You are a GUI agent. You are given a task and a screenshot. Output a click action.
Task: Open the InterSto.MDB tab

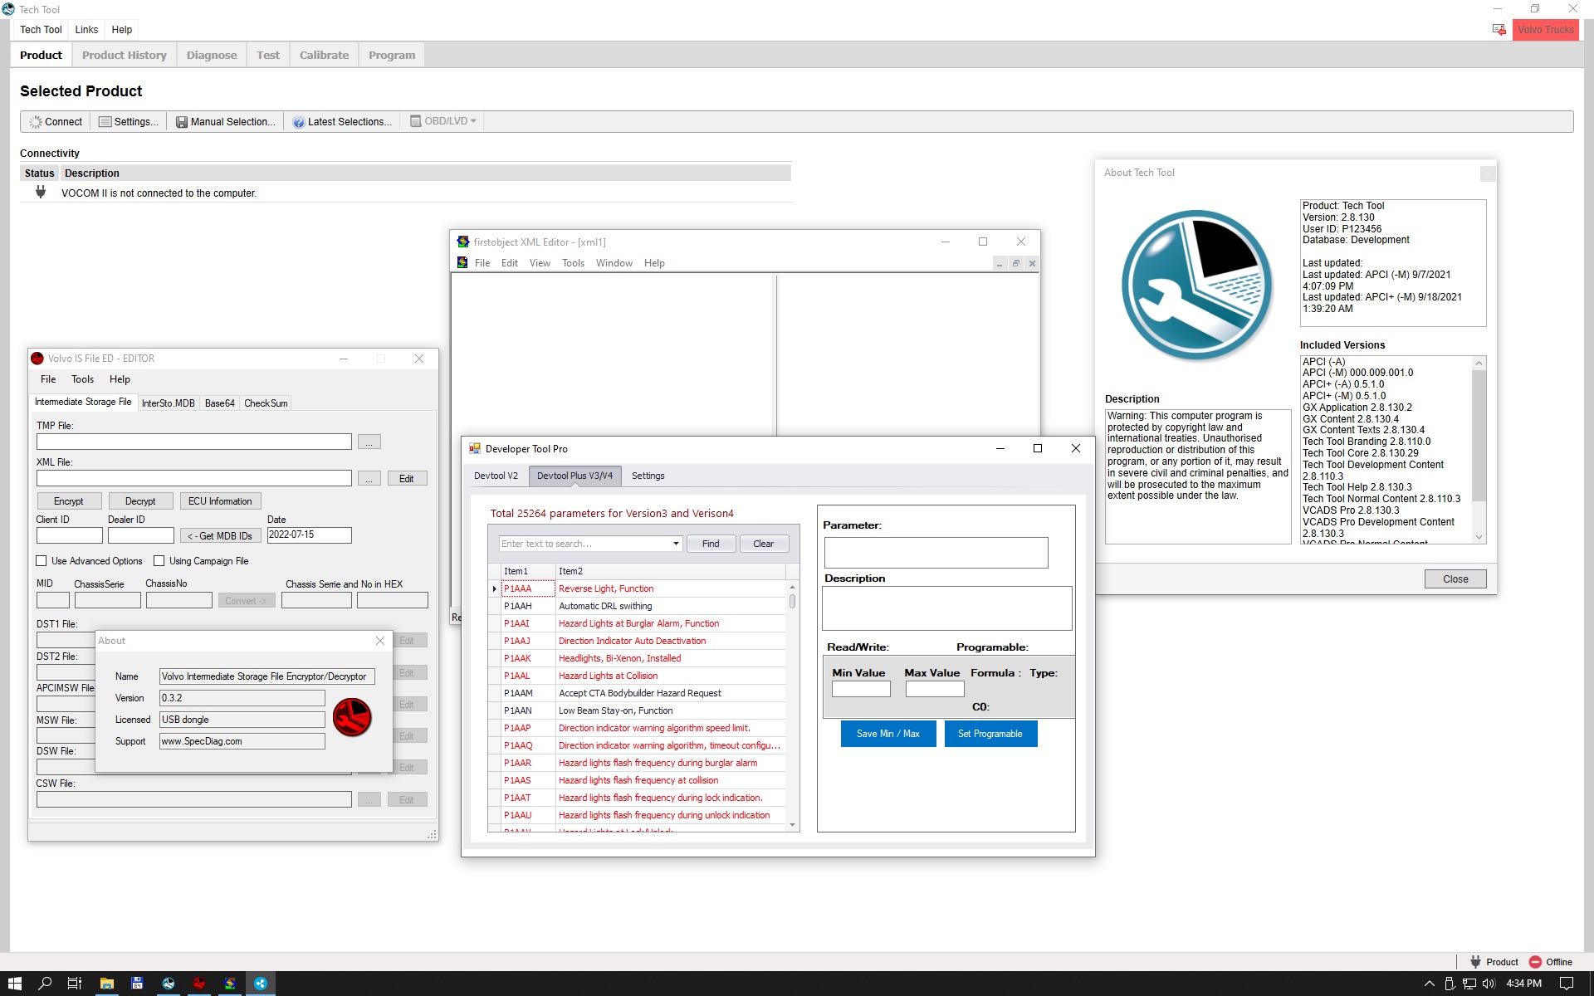point(168,403)
